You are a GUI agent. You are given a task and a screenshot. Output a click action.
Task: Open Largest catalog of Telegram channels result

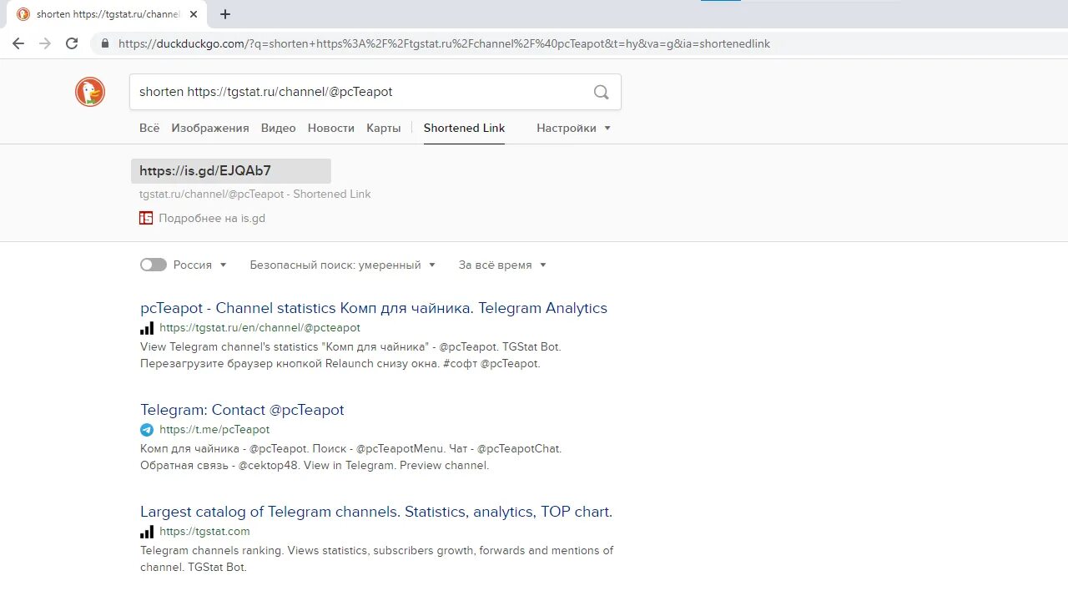click(376, 512)
